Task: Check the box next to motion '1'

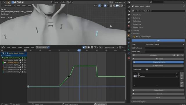Action: coord(135,74)
